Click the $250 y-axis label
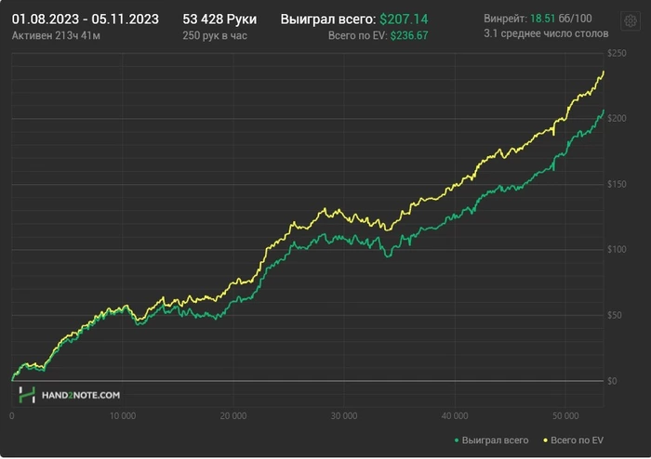The image size is (651, 459). click(x=617, y=54)
